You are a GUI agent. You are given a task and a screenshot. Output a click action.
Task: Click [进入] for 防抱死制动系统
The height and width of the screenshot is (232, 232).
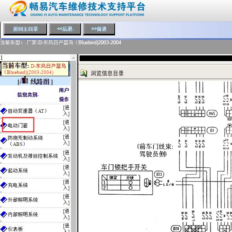[66, 140]
